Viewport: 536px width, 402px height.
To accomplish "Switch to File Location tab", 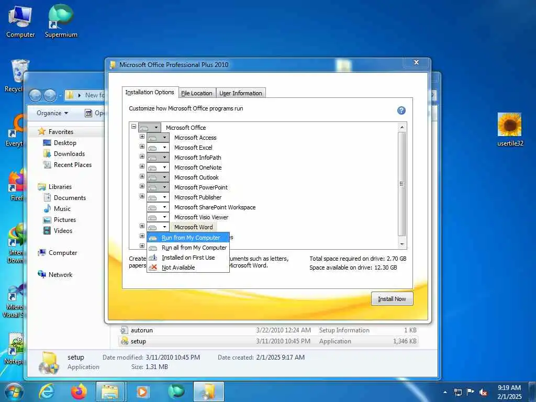I will point(197,93).
